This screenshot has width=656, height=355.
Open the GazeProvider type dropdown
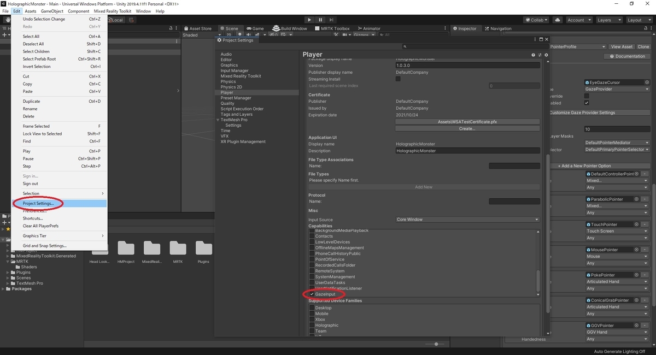617,89
